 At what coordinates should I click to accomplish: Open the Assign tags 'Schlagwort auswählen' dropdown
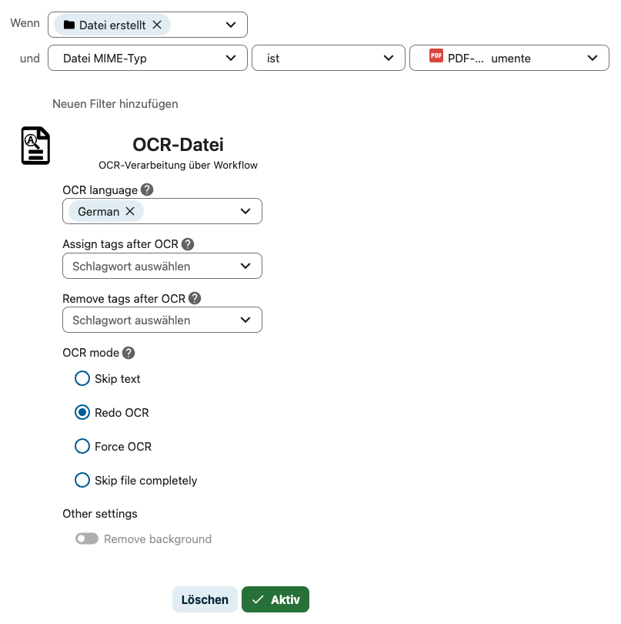pyautogui.click(x=162, y=266)
